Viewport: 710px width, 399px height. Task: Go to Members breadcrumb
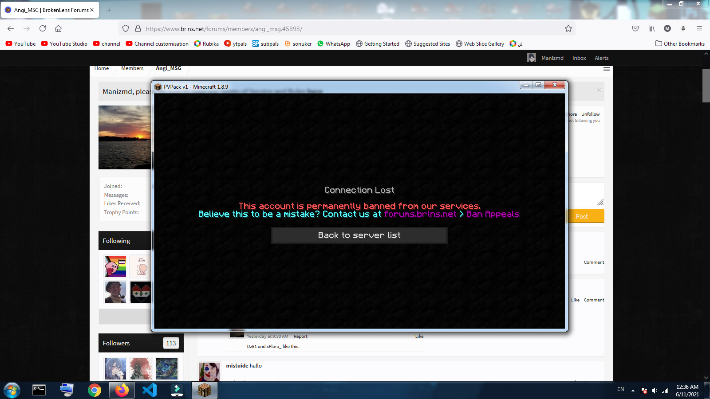coord(132,68)
